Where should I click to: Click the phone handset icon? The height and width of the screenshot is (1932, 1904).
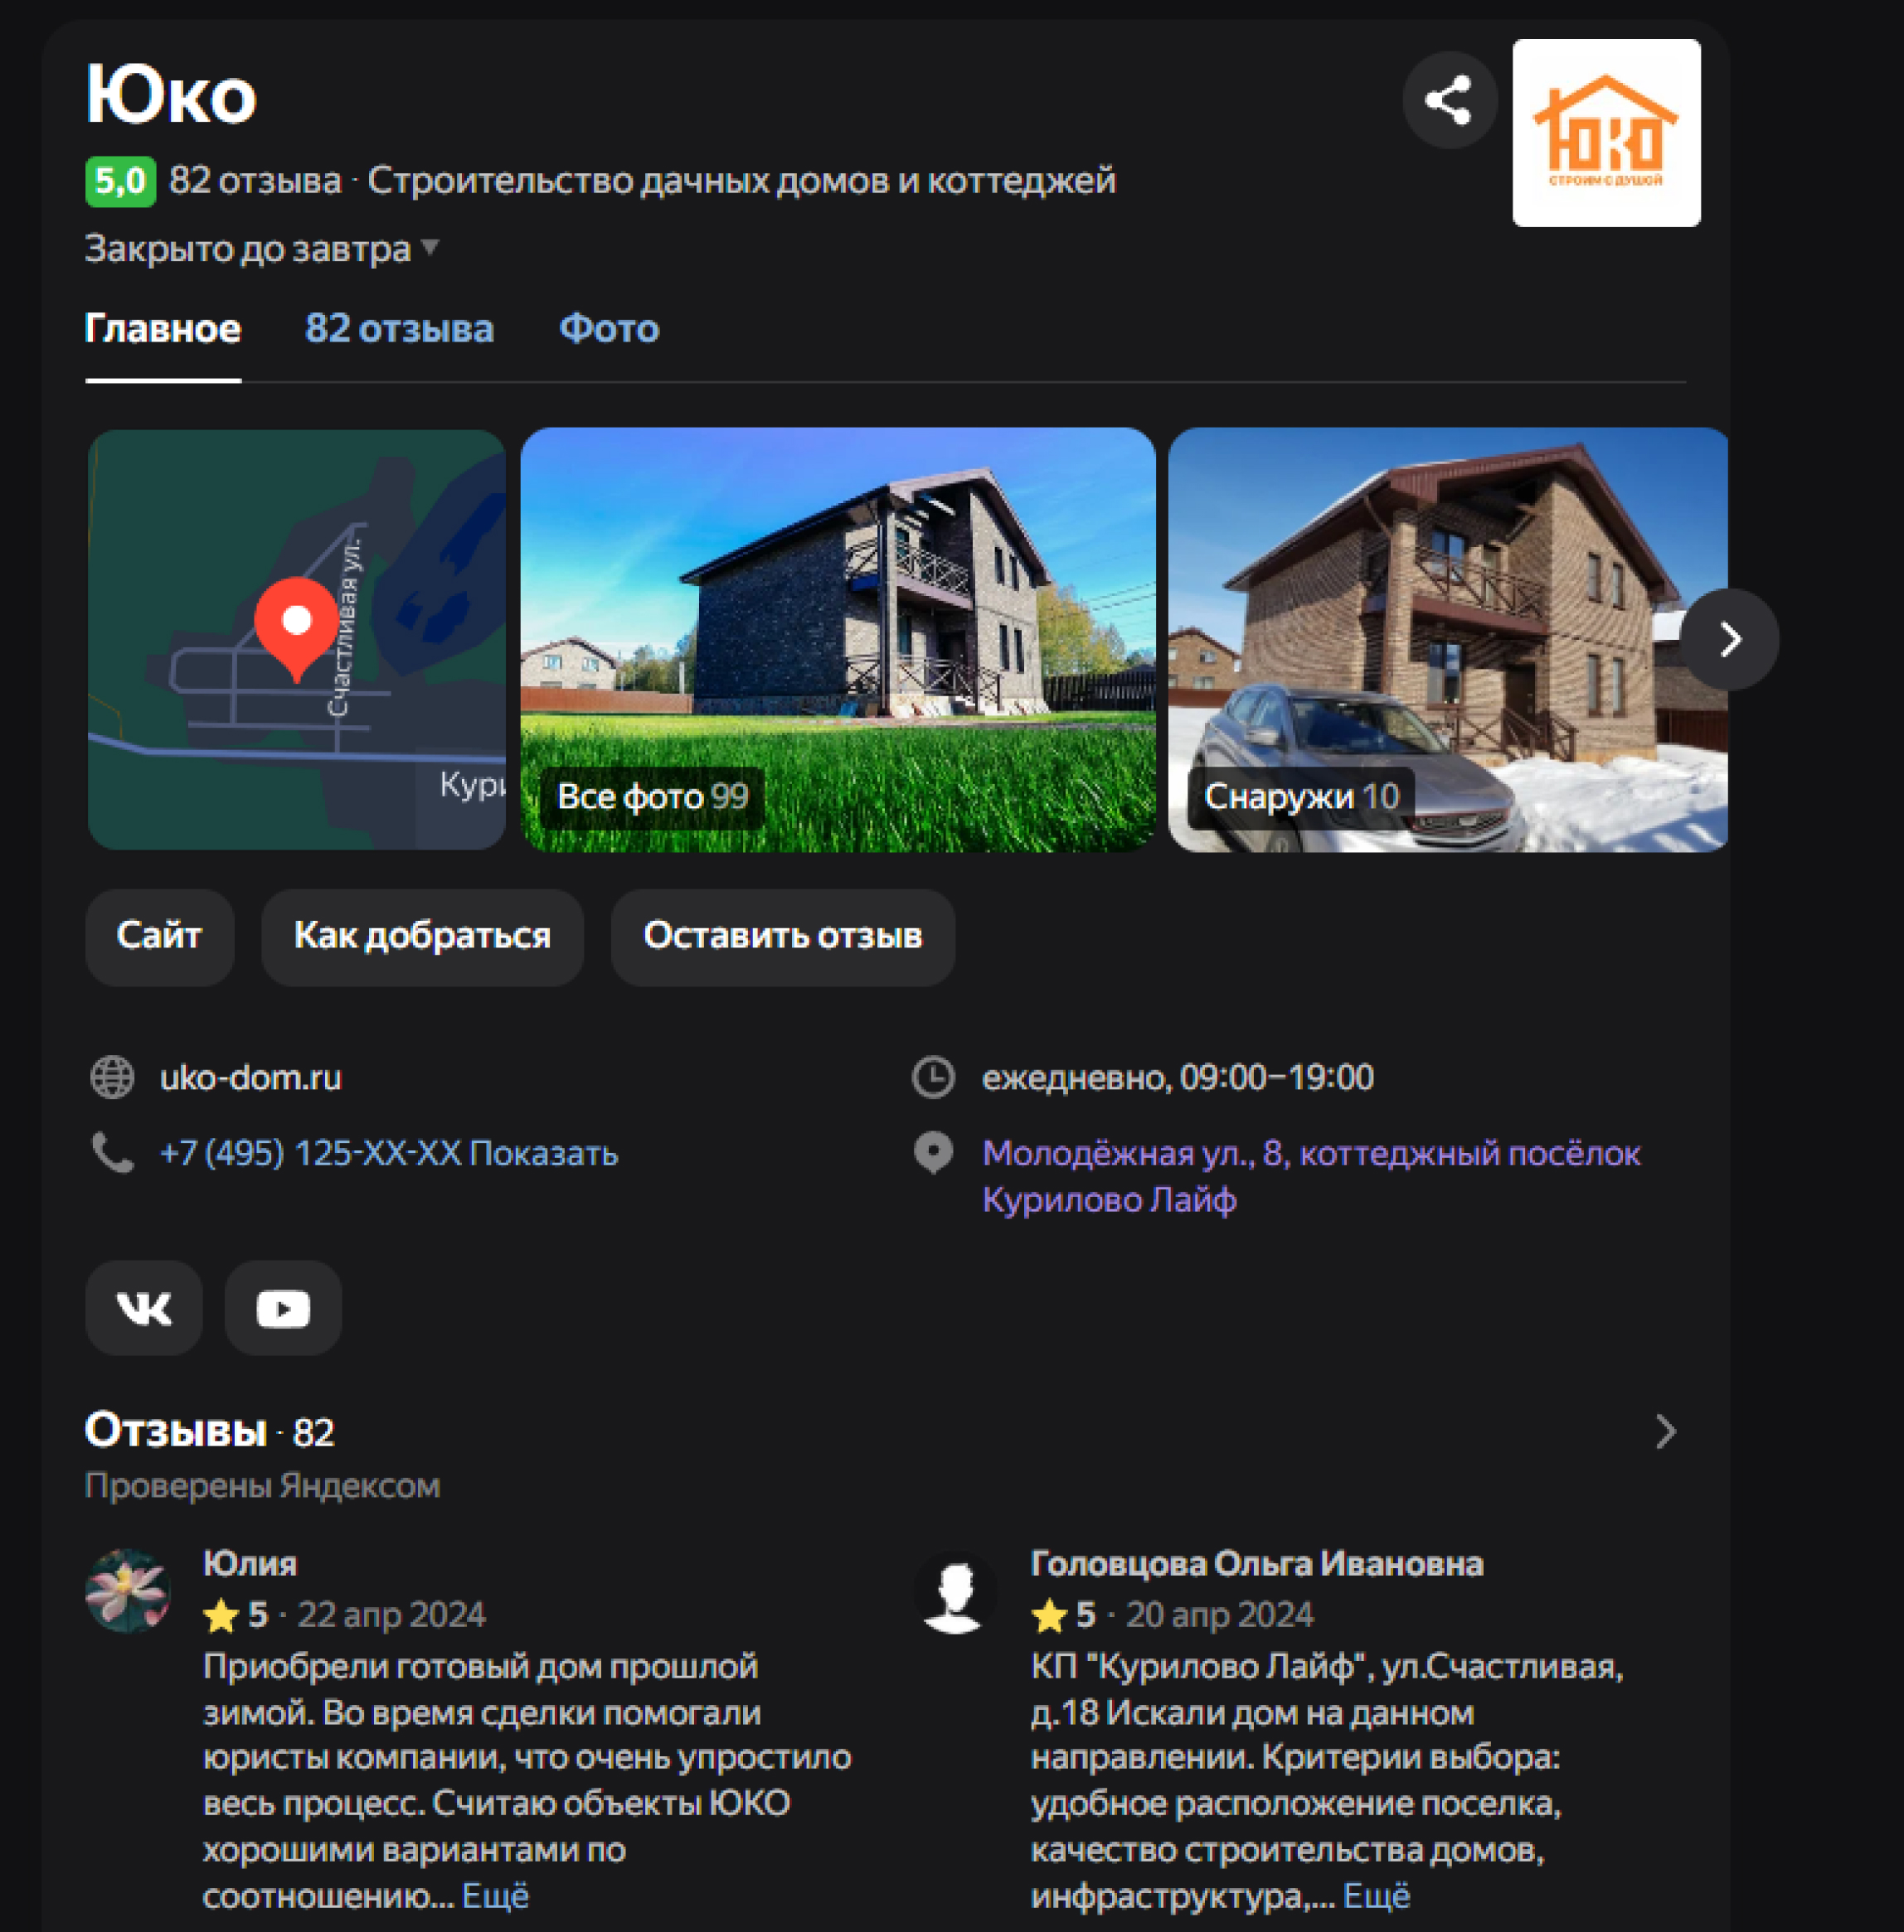[112, 1152]
